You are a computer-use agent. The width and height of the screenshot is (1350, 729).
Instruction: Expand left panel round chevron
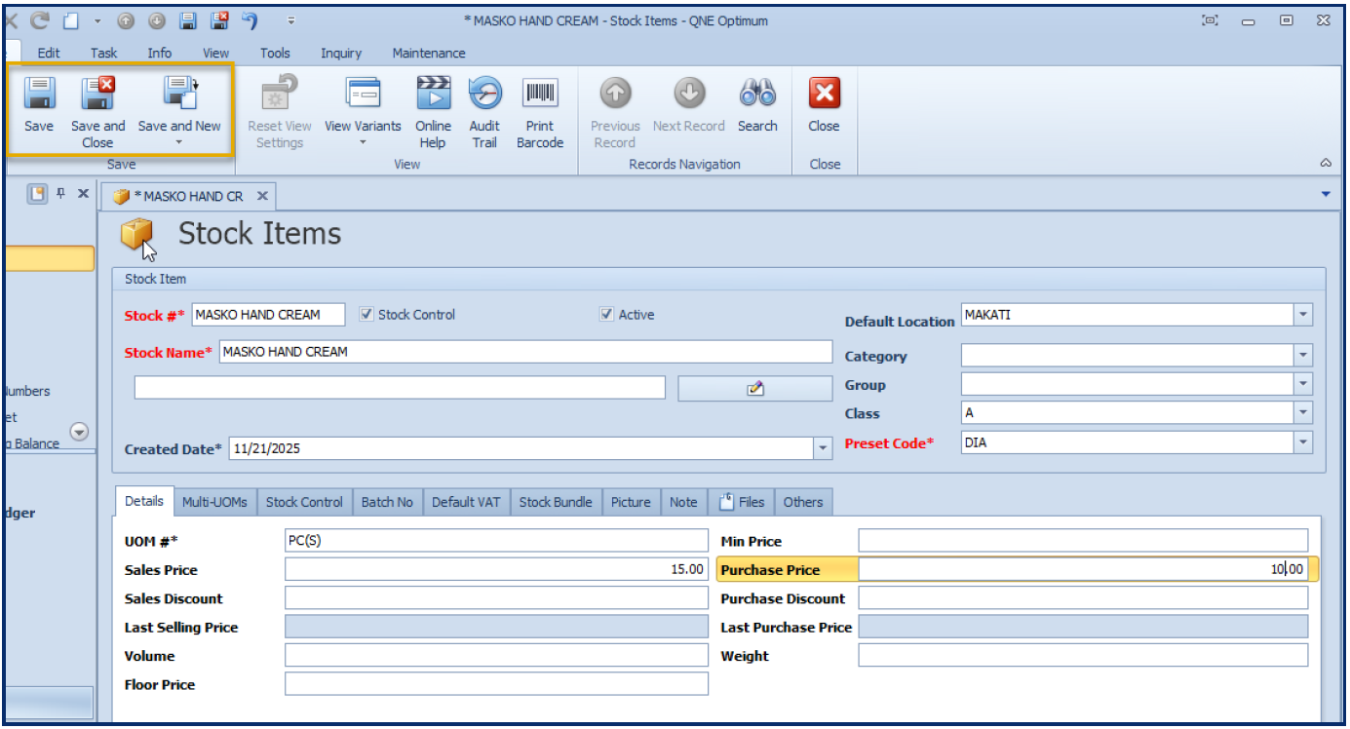(x=80, y=431)
